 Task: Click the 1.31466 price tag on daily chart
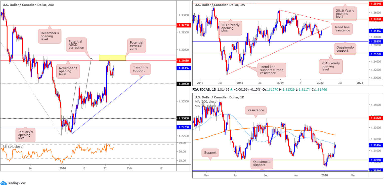(376, 145)
